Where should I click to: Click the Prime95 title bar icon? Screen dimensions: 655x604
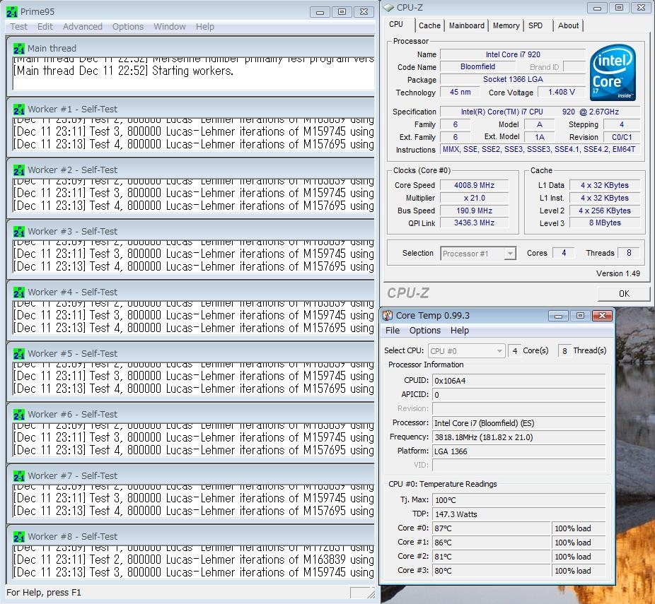pos(12,12)
